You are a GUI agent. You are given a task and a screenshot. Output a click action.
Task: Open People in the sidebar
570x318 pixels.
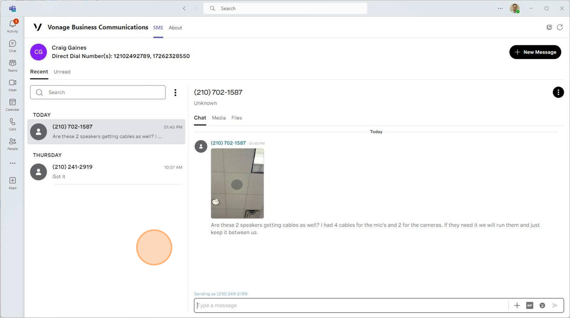[x=12, y=144]
